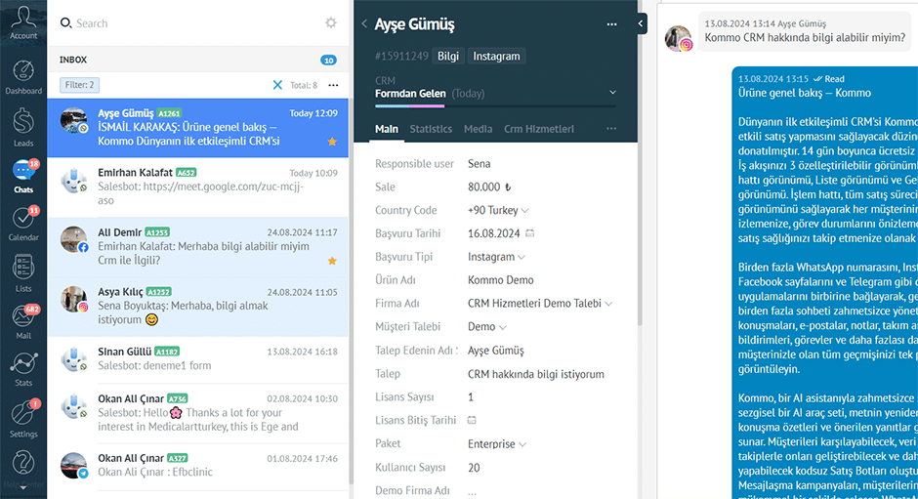The width and height of the screenshot is (918, 499).
Task: Switch to the Media tab
Action: click(478, 129)
